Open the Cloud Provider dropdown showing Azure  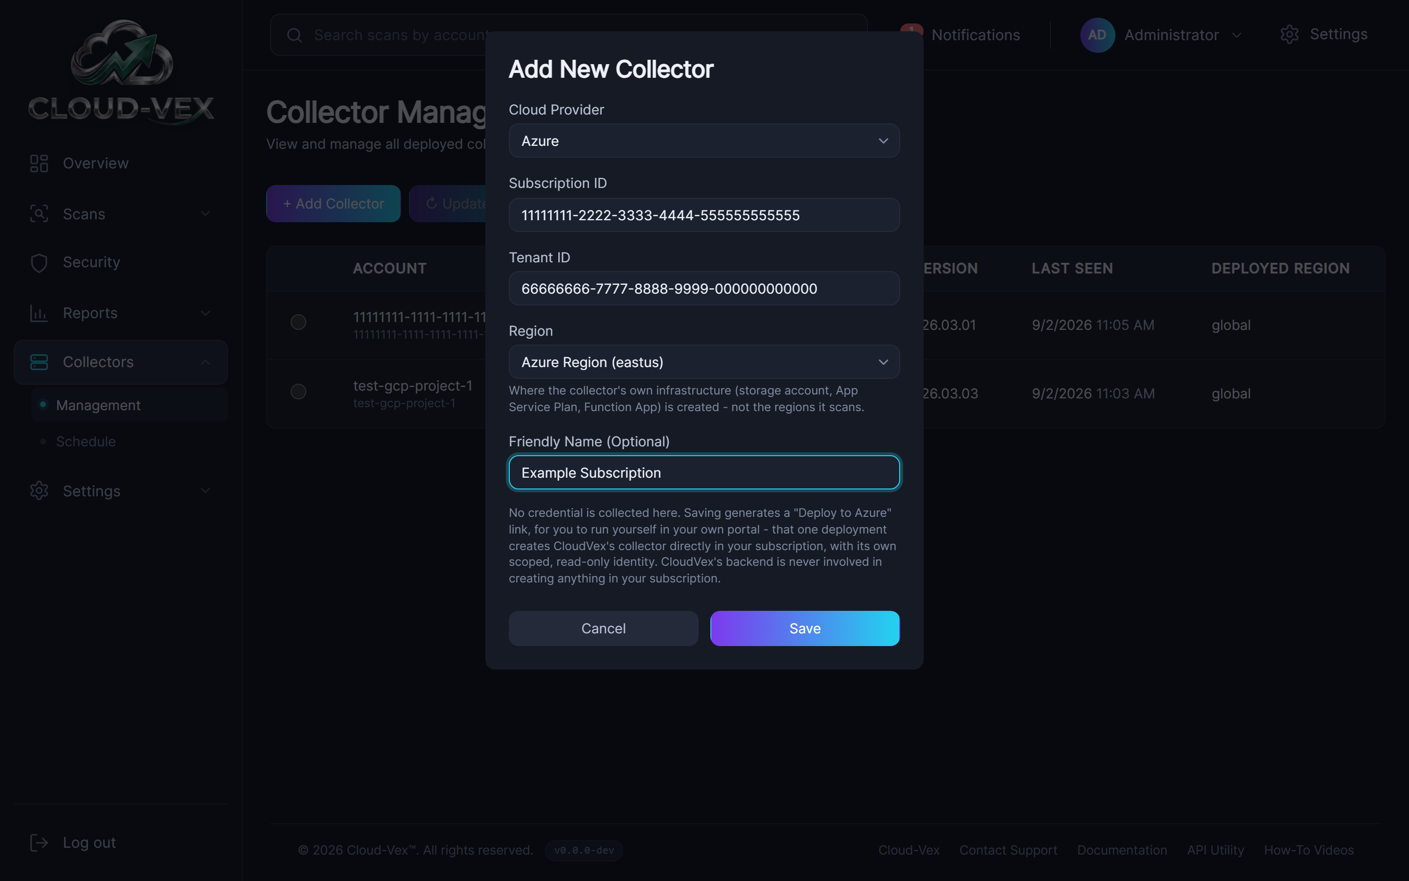click(x=704, y=140)
